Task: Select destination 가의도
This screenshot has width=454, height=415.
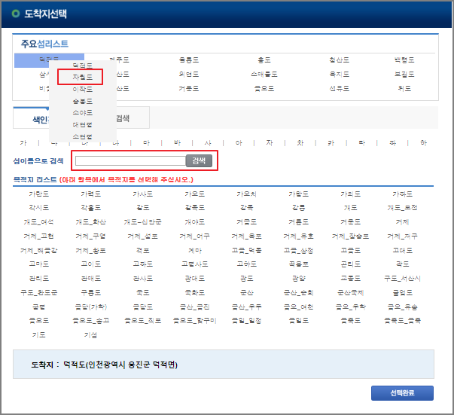Action: [351, 194]
